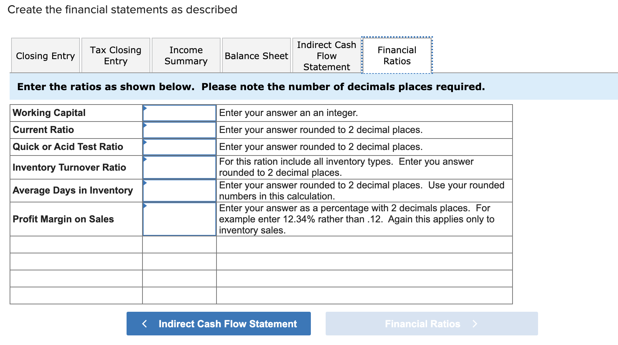618x345 pixels.
Task: Click the Indirect Cash Flow Statement button
Action: tap(218, 324)
